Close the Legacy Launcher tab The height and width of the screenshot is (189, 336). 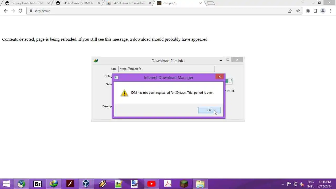tap(48, 3)
